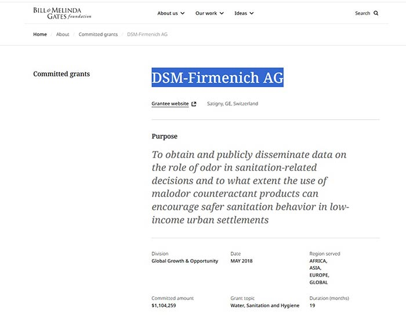The image size is (406, 315).
Task: Click the external link icon beside Grantee website
Action: tap(194, 104)
